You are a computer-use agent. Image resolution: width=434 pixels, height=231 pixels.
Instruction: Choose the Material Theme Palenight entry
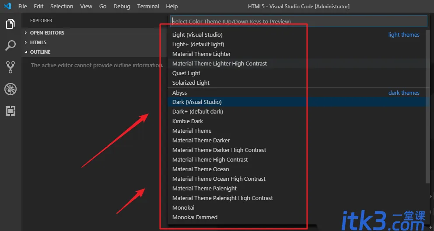pos(297,189)
